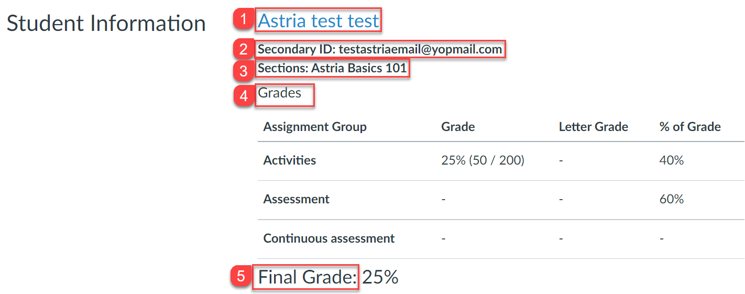Click the Grade column header
This screenshot has height=294, width=745.
[458, 127]
